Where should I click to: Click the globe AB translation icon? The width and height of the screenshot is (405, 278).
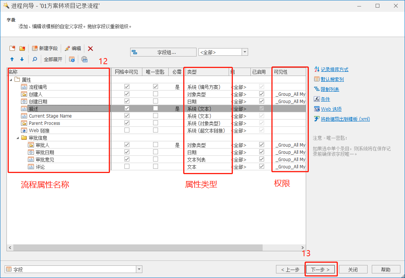tap(84, 59)
